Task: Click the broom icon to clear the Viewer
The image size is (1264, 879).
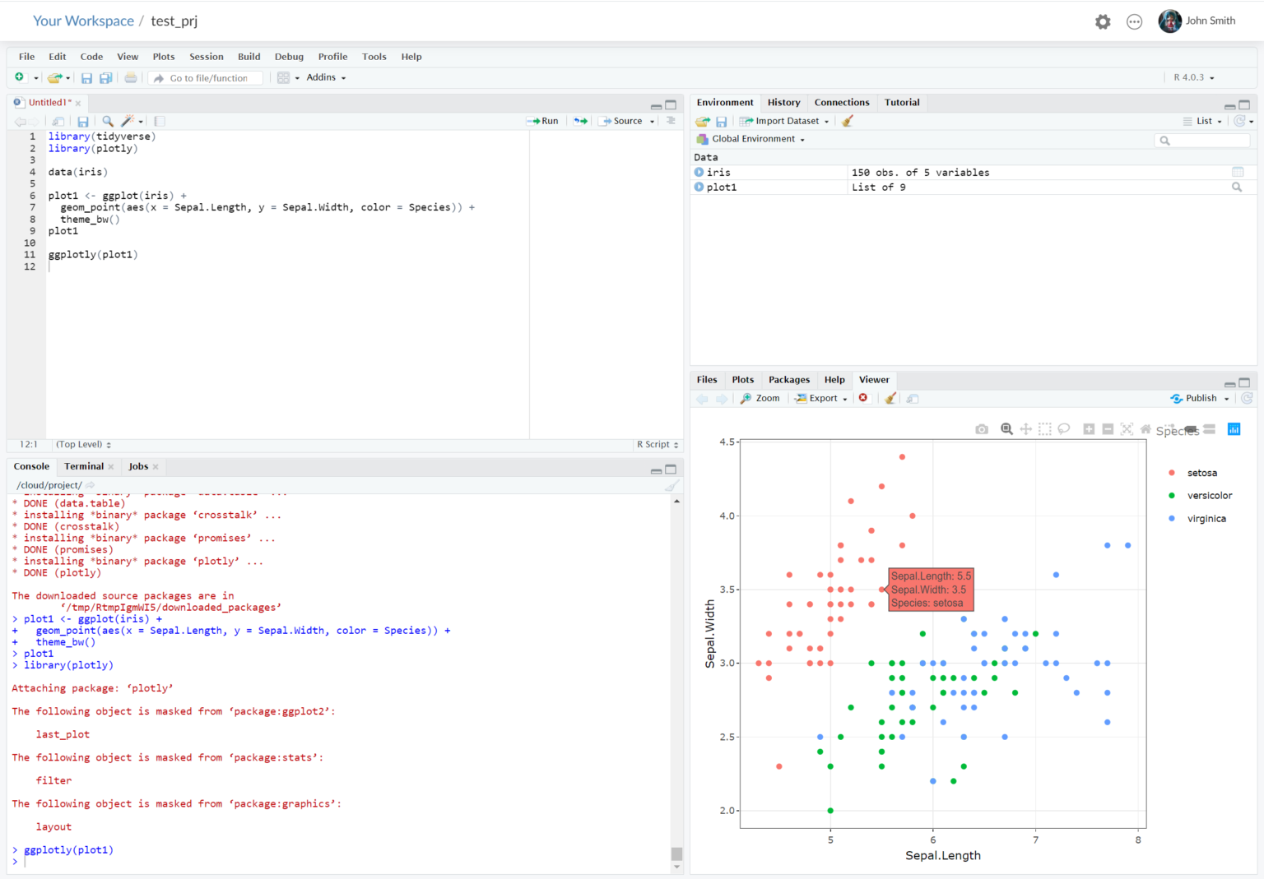Action: click(890, 398)
